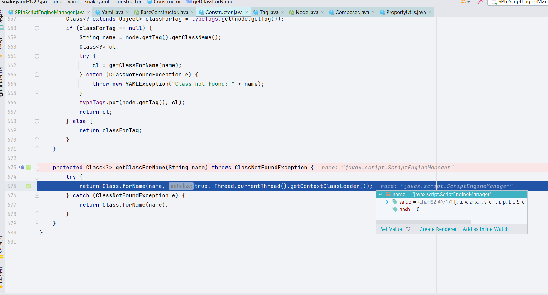Collapse the try block at line 674
Image resolution: width=548 pixels, height=295 pixels.
point(37,177)
